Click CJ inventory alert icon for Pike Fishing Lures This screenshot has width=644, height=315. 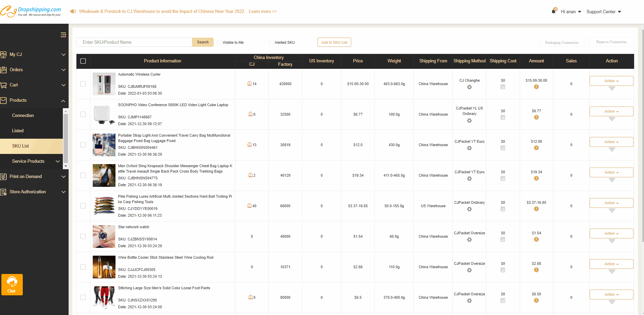click(x=250, y=206)
